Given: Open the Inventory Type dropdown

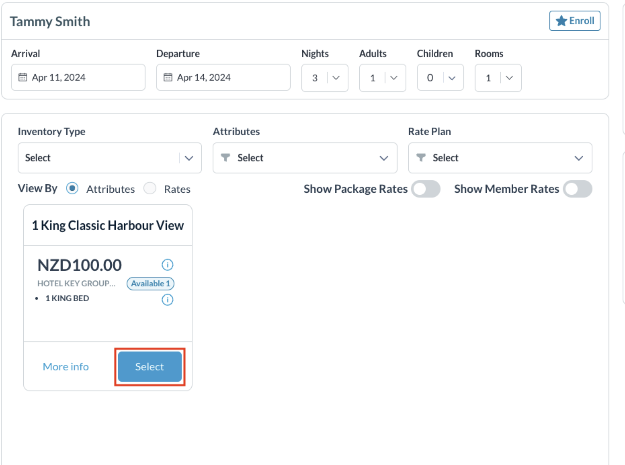Looking at the screenshot, I should (110, 158).
